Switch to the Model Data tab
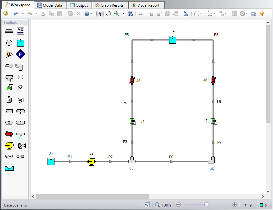273x210 pixels. pos(50,5)
